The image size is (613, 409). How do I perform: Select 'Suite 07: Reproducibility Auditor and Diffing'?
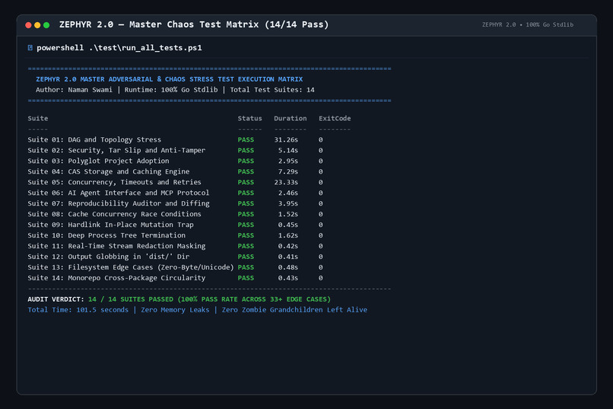point(119,203)
